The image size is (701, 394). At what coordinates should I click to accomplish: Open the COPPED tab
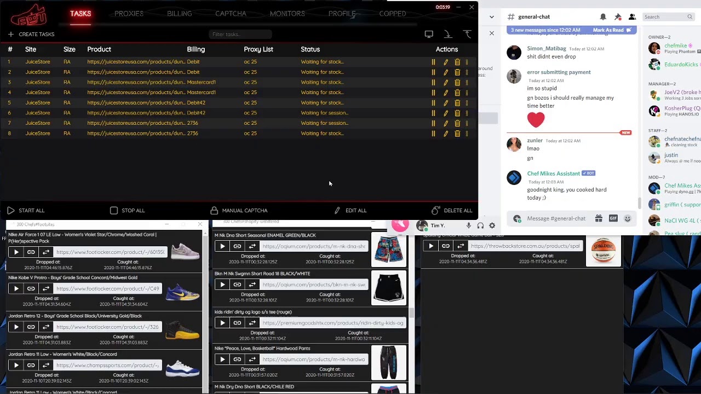[393, 14]
